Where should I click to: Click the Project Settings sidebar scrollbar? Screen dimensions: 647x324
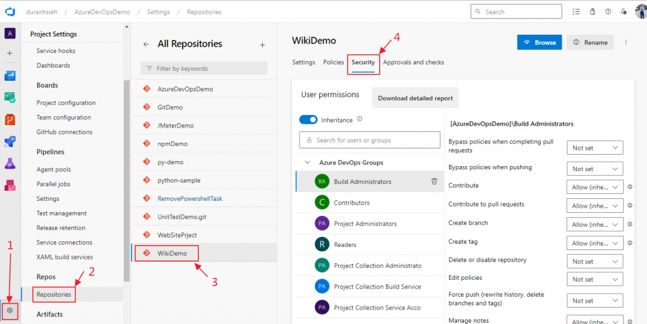(x=126, y=181)
